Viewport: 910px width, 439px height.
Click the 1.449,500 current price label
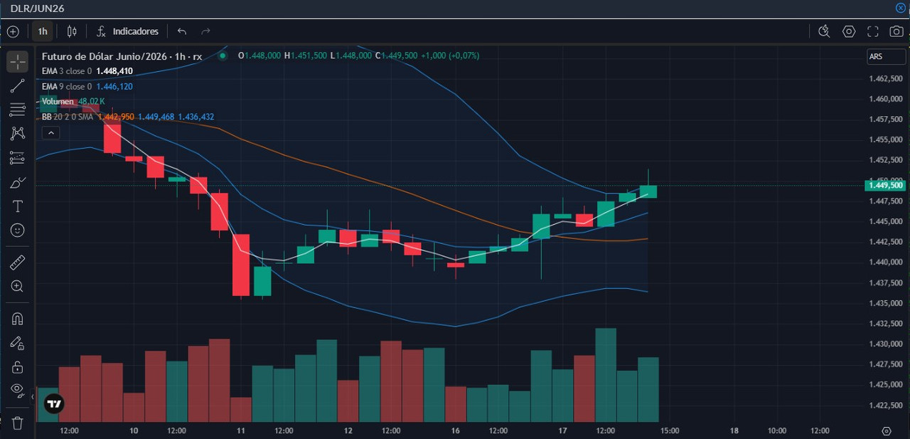(886, 185)
